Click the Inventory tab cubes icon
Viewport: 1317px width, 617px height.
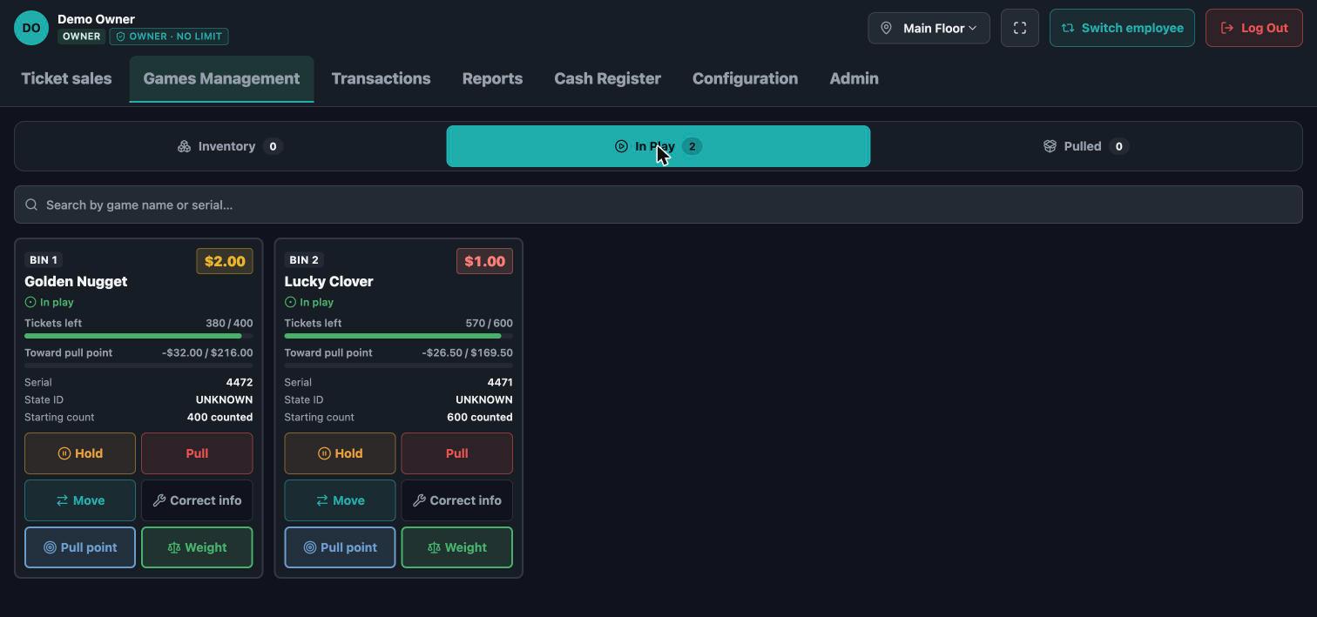(184, 146)
